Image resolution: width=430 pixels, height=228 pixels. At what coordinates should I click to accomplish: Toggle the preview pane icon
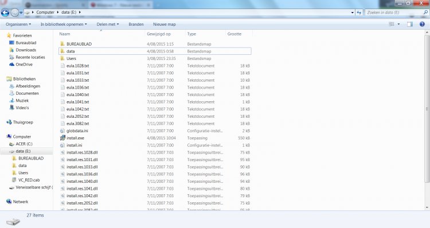click(410, 24)
